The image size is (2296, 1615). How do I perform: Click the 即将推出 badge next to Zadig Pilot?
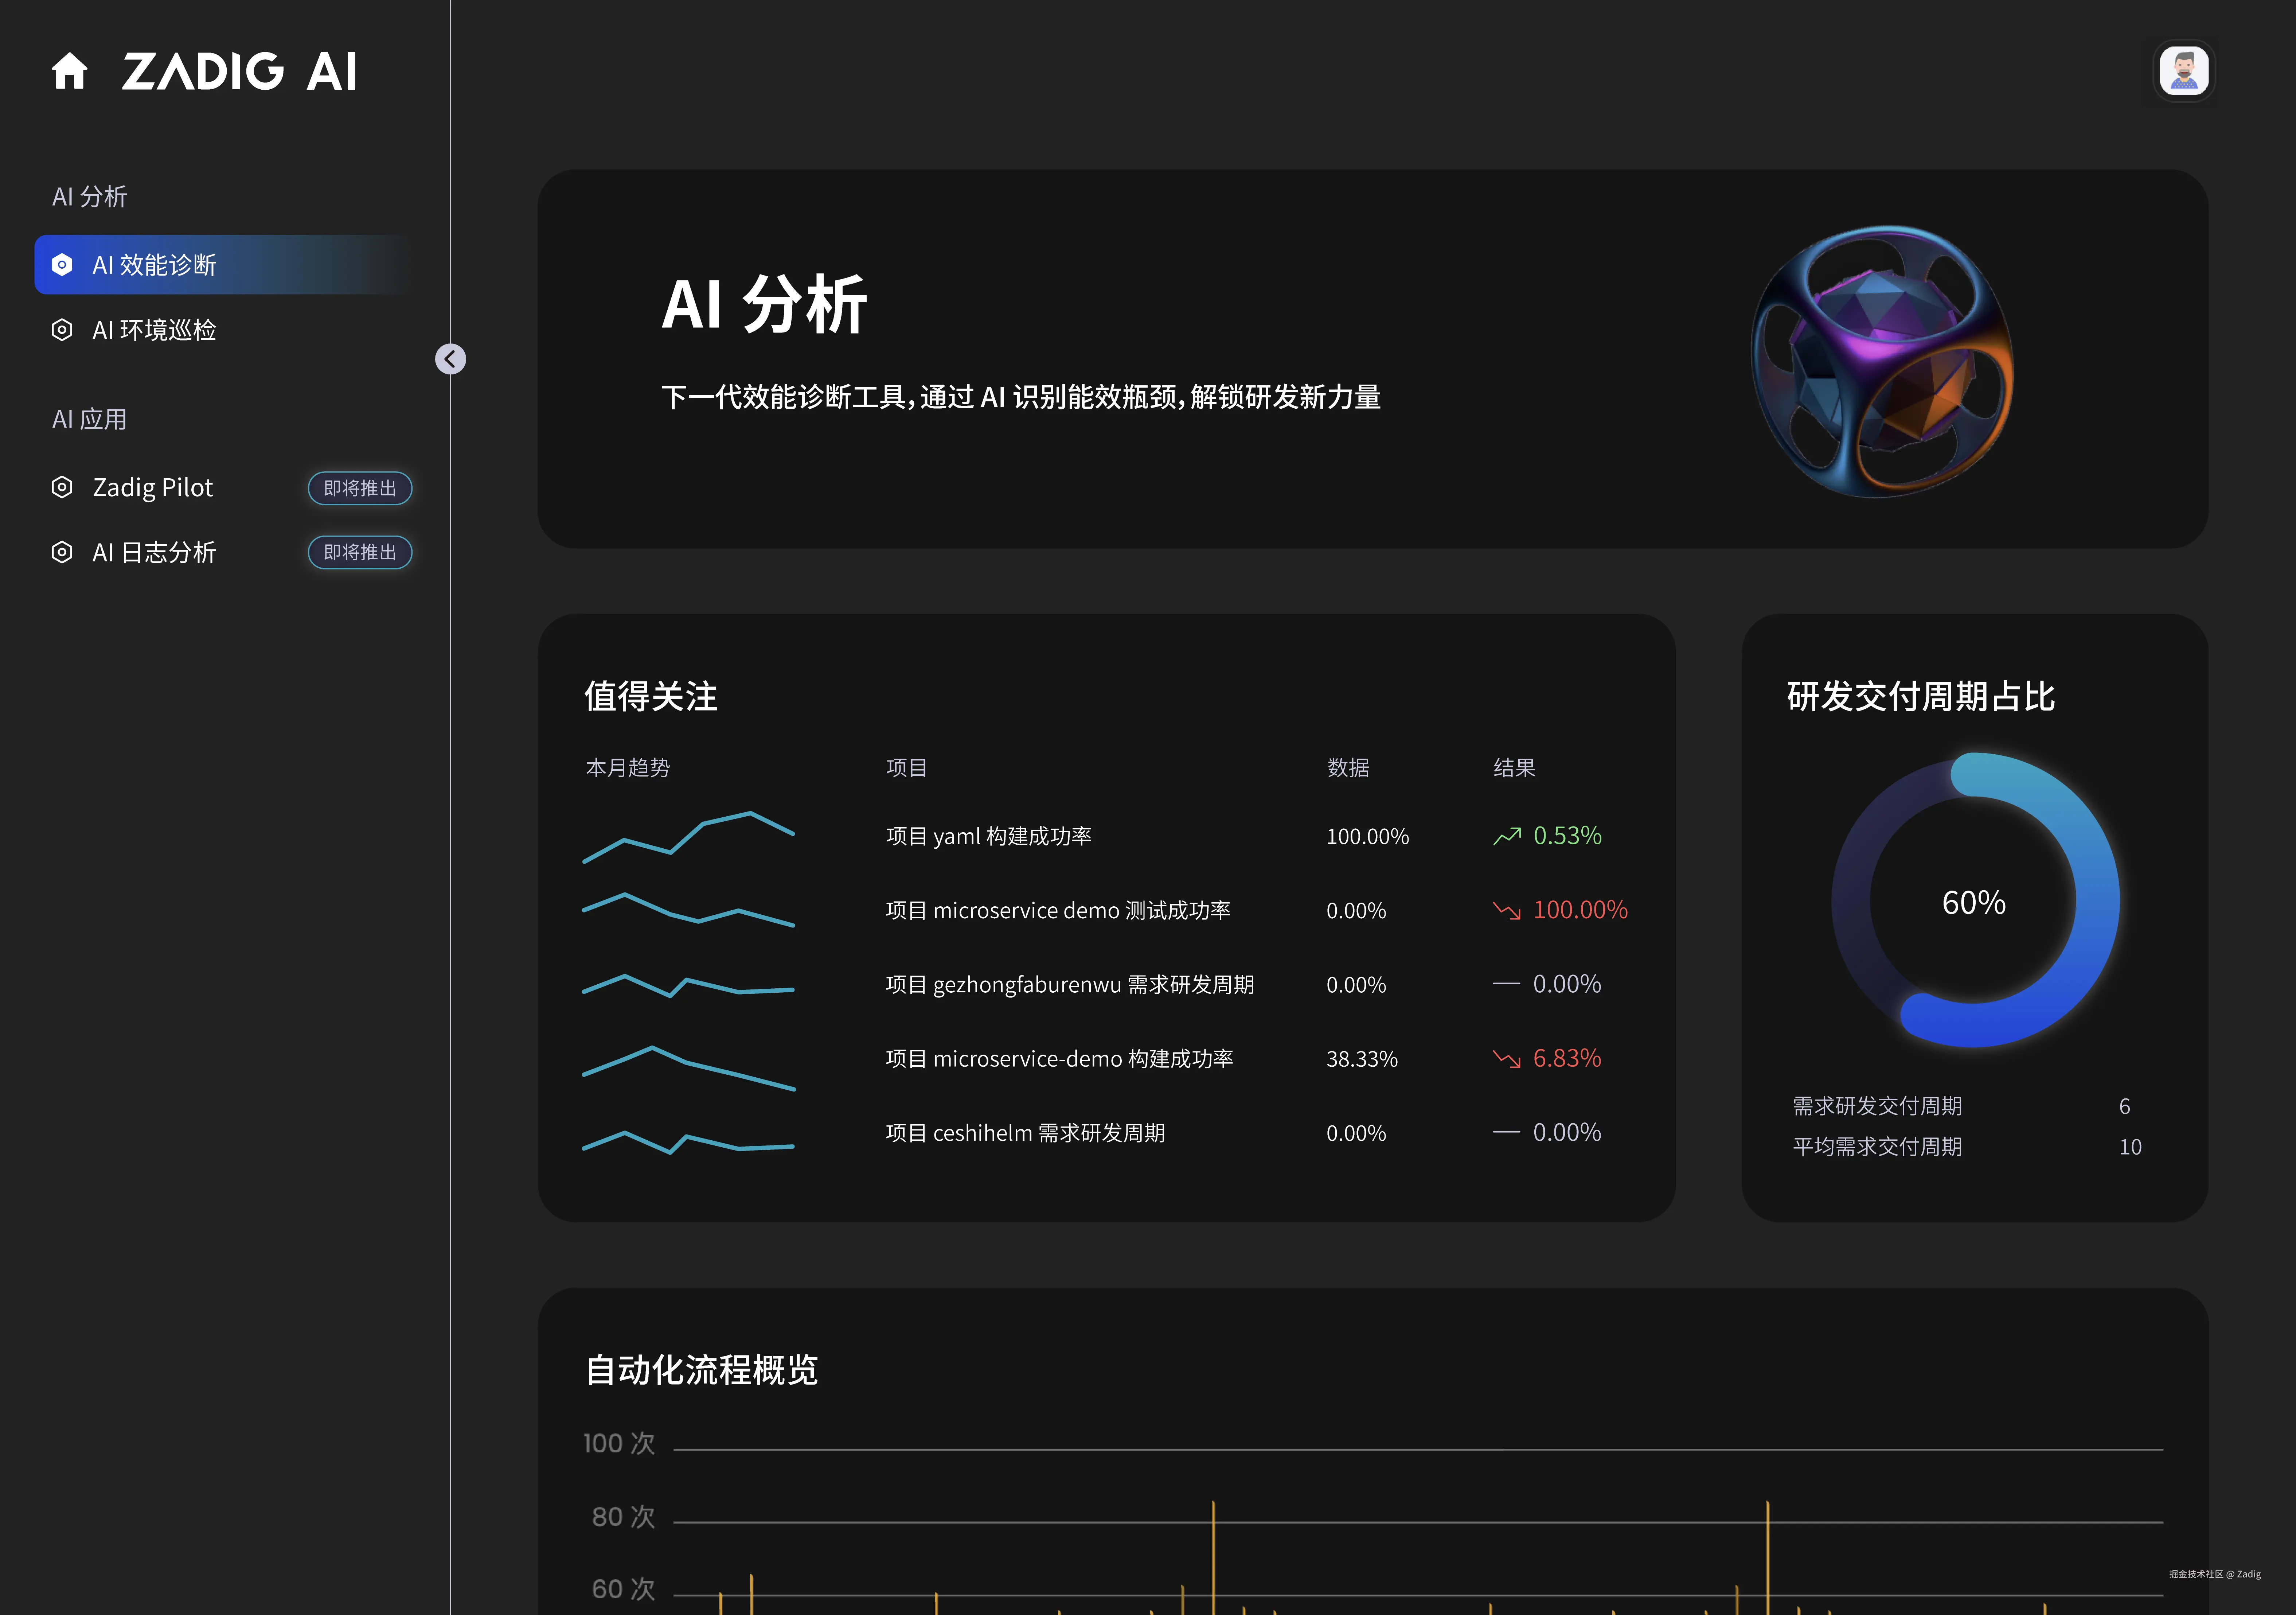(360, 488)
